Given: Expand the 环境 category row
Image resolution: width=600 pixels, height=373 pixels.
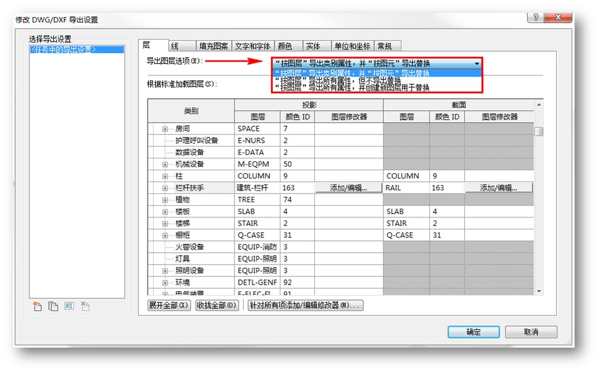Looking at the screenshot, I should pyautogui.click(x=165, y=283).
